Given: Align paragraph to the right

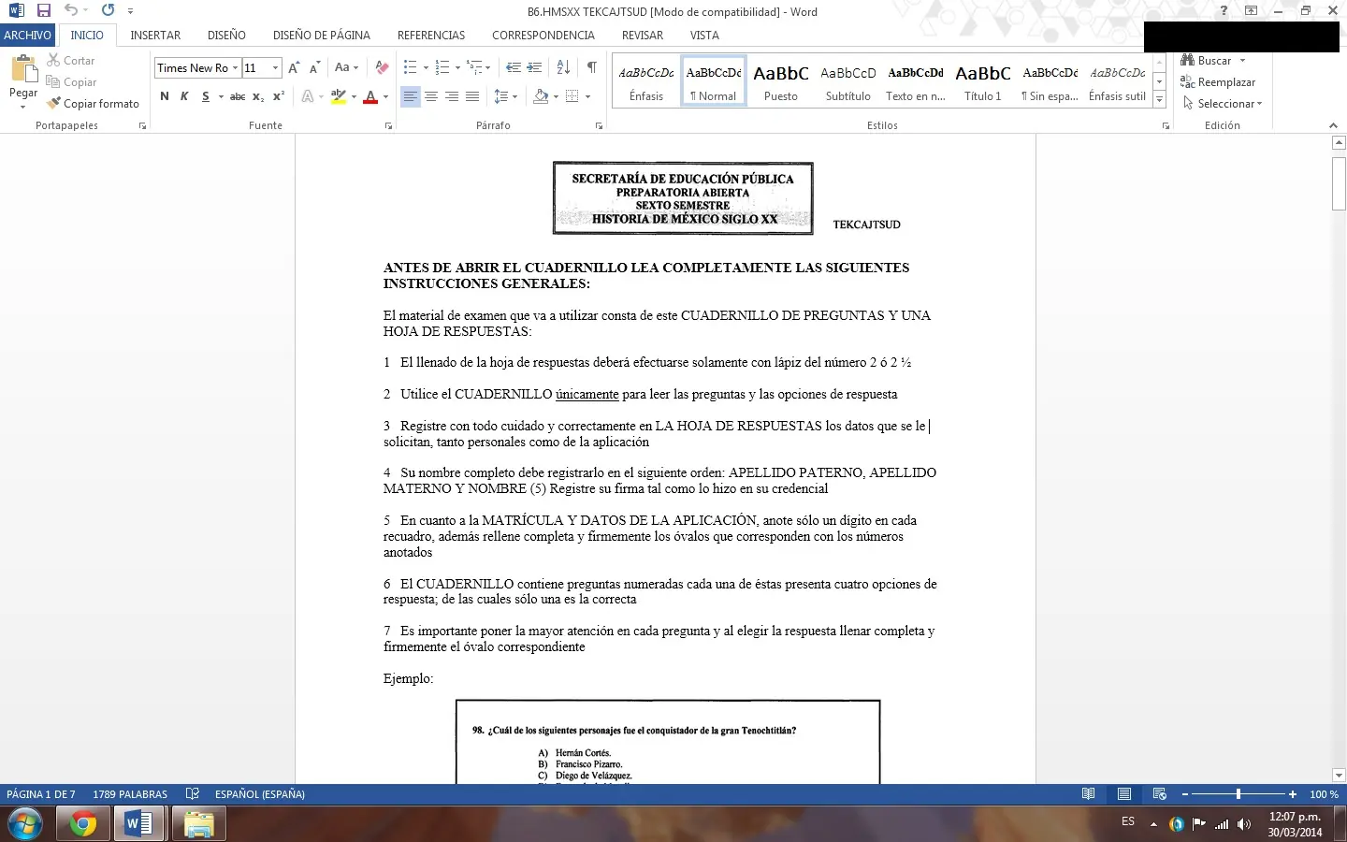Looking at the screenshot, I should tap(452, 96).
